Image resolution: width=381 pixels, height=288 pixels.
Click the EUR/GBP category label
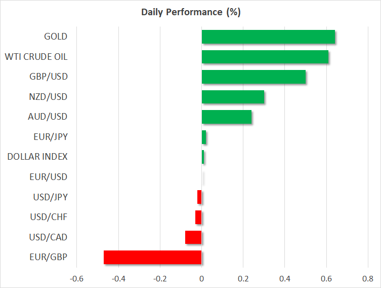click(49, 257)
